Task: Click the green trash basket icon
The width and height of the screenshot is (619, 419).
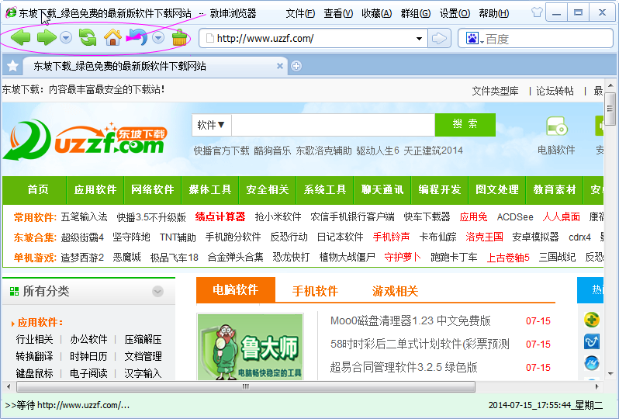Action: 179,38
